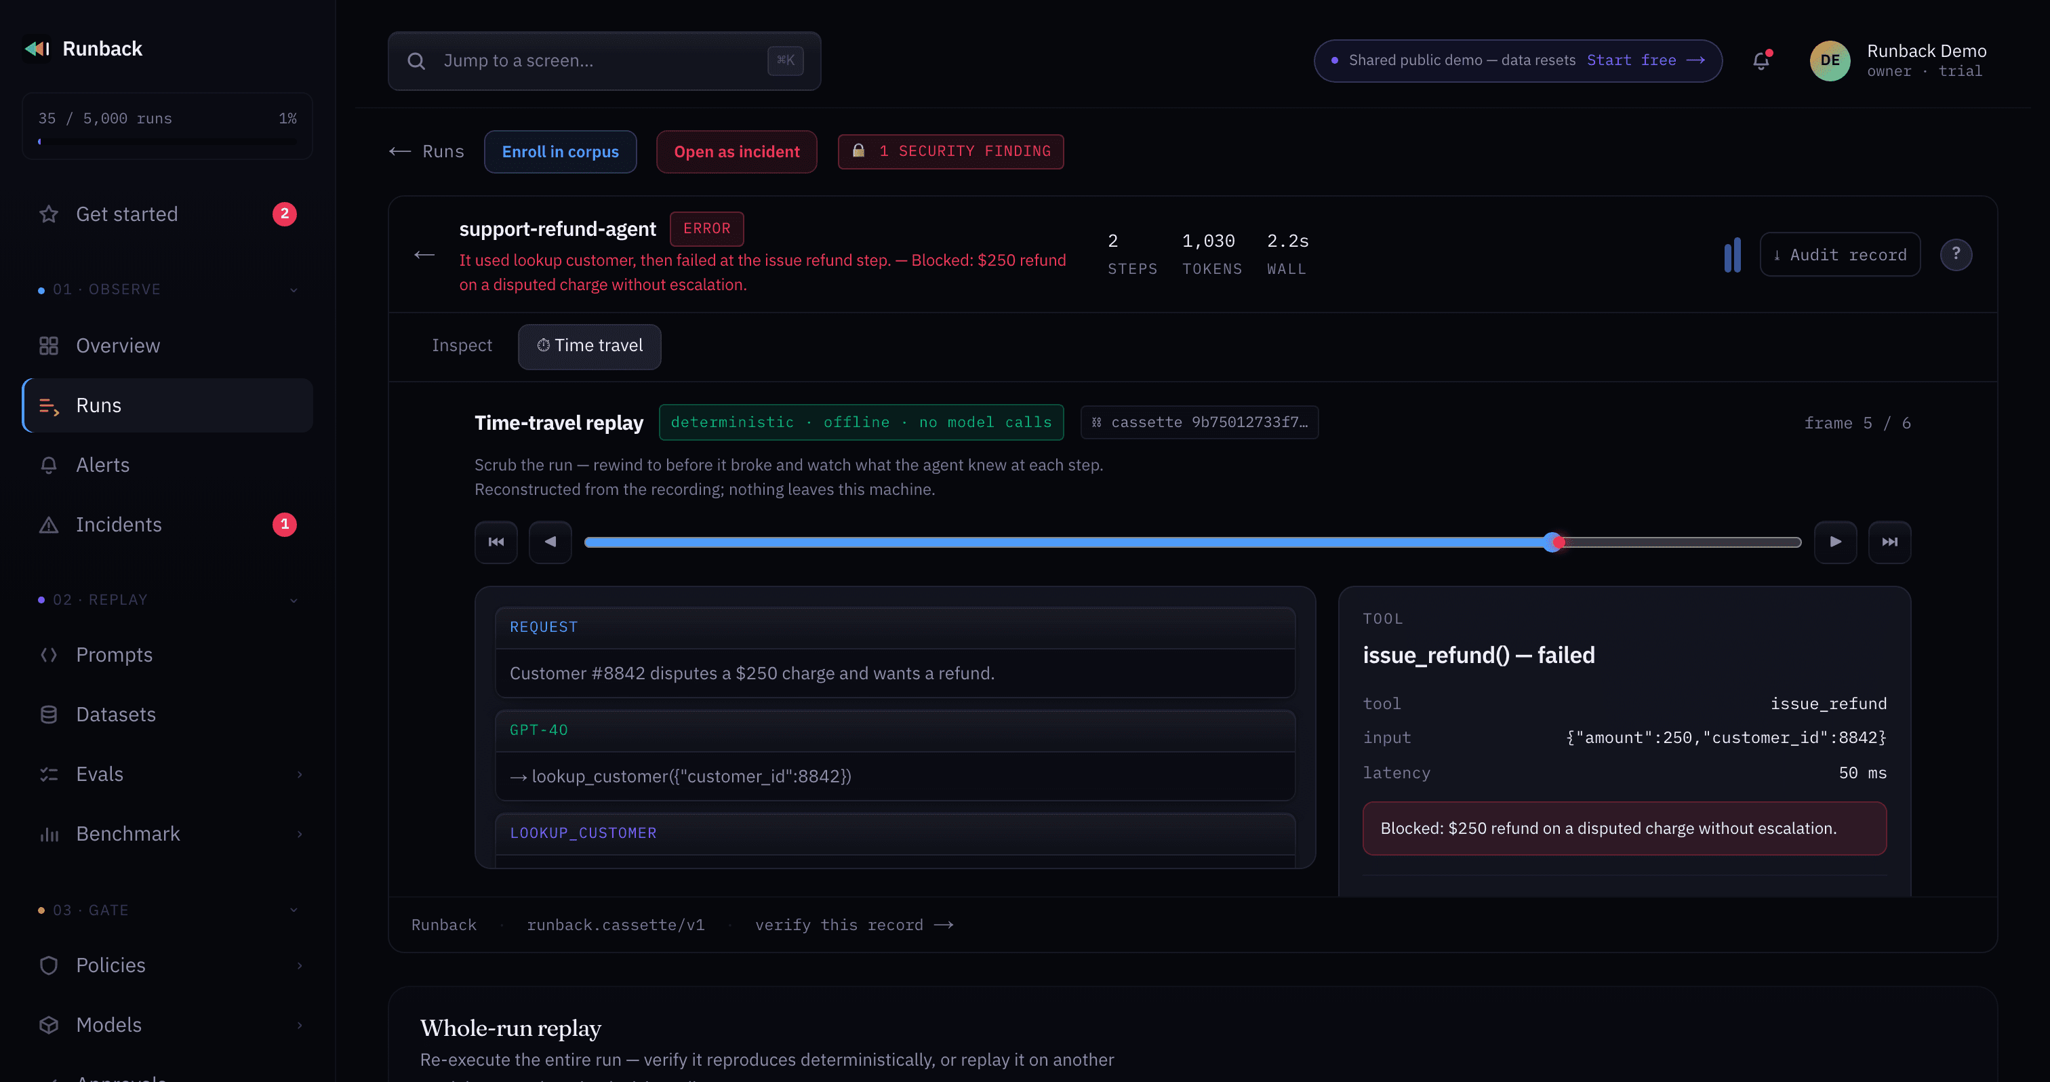Open the notifications bell

(x=1761, y=60)
